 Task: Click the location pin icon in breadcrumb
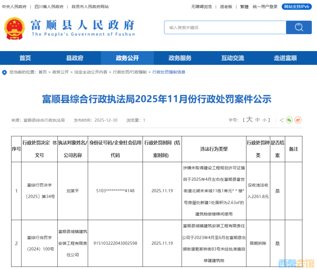[4, 72]
